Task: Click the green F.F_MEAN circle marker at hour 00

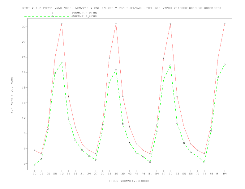Action: point(35,165)
